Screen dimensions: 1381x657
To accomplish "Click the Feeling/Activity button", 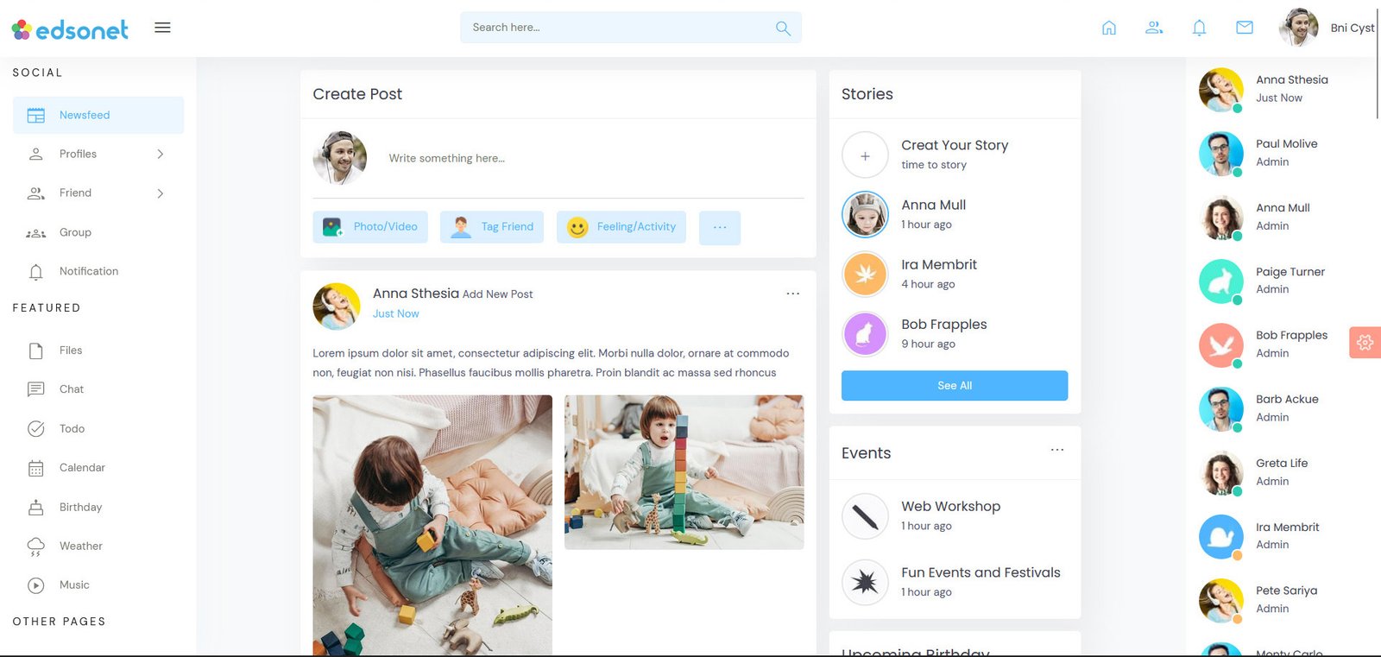I will pos(621,227).
